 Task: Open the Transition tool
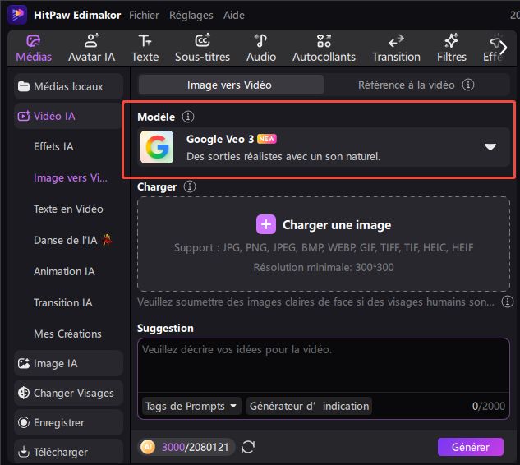[396, 48]
